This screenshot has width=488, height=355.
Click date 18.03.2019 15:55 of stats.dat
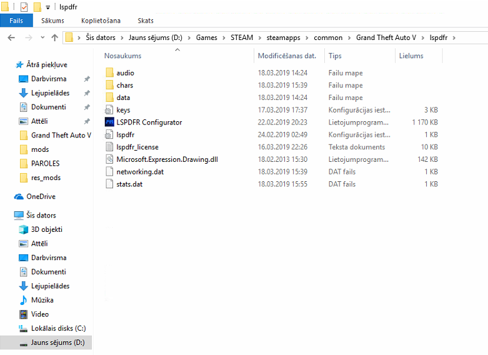pyautogui.click(x=282, y=184)
